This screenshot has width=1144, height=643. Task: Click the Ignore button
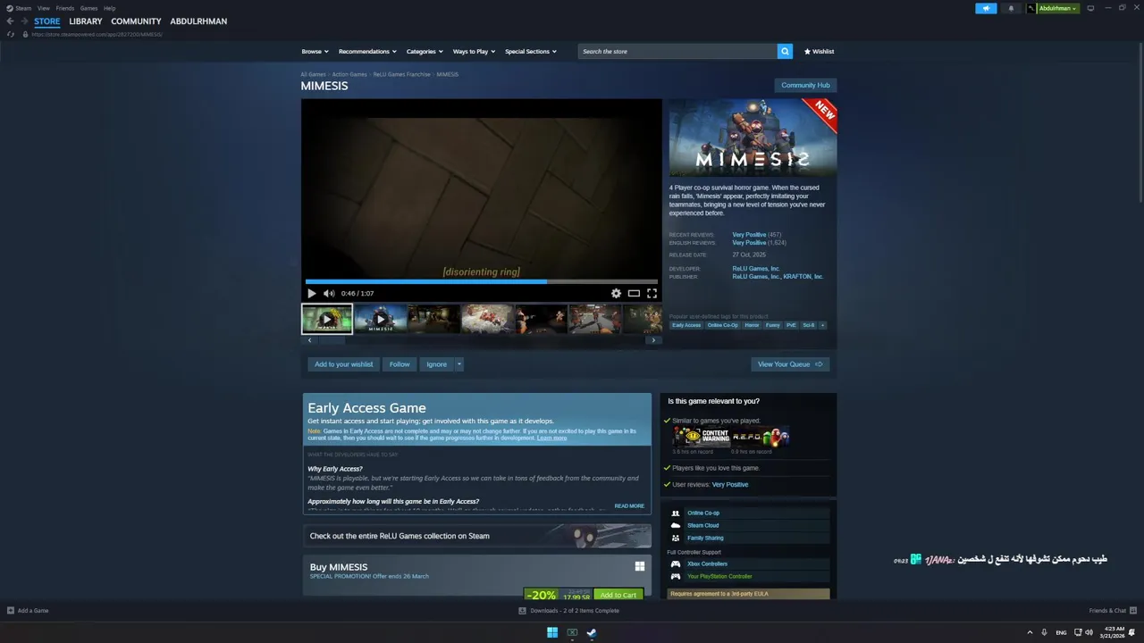[436, 364]
